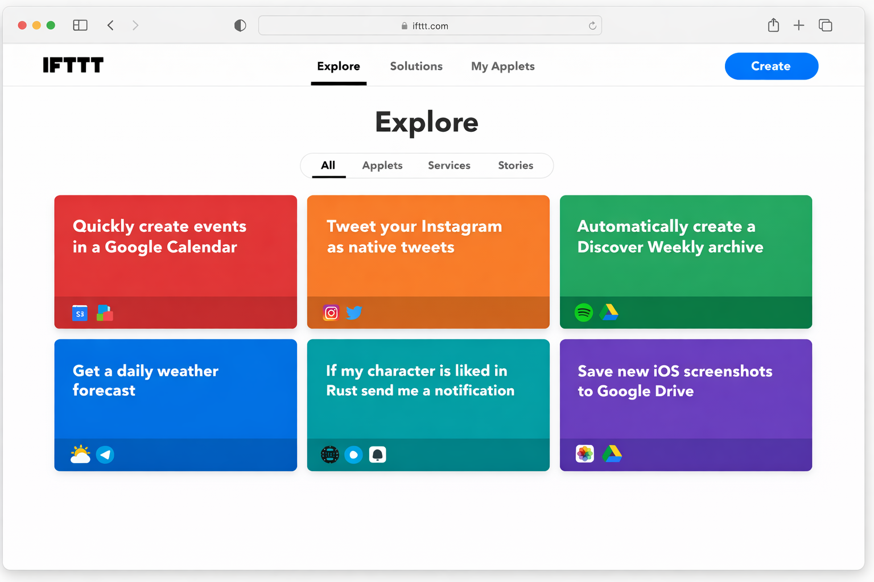Open 'If my character is liked in Rust' card
Image resolution: width=874 pixels, height=582 pixels.
pos(428,405)
